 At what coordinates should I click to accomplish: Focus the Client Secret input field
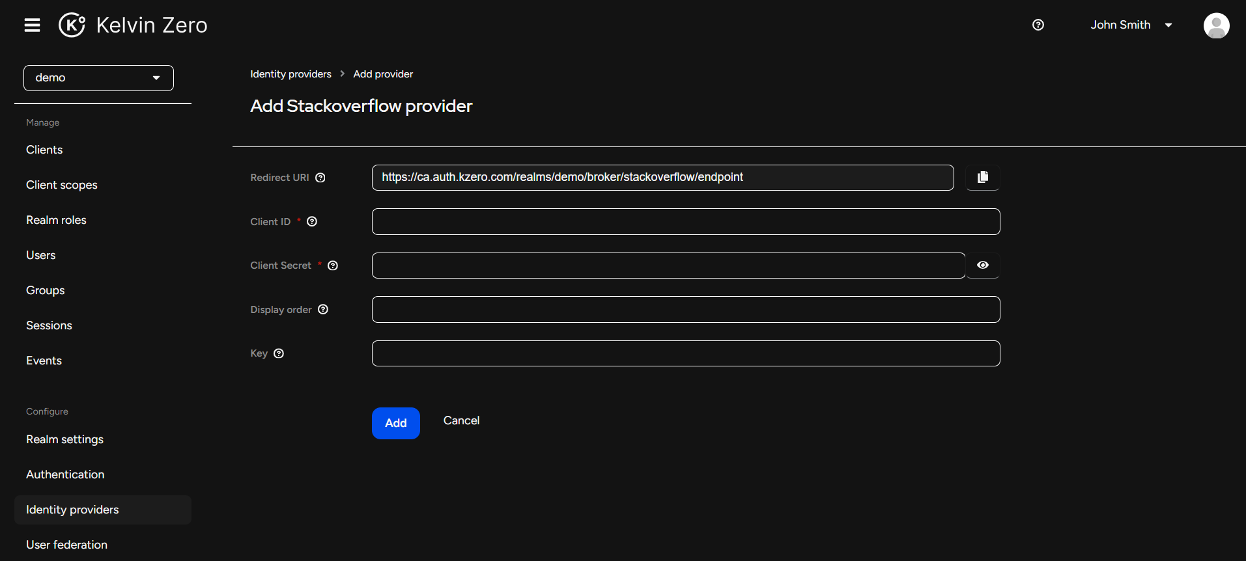click(x=668, y=266)
